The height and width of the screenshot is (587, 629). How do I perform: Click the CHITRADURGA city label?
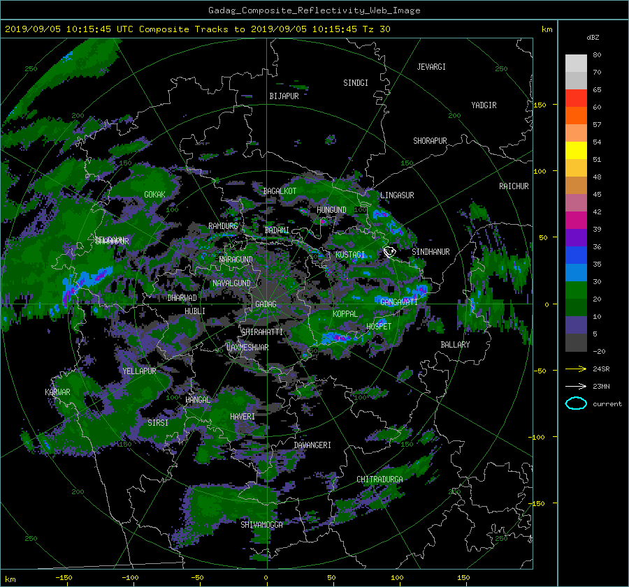click(379, 480)
